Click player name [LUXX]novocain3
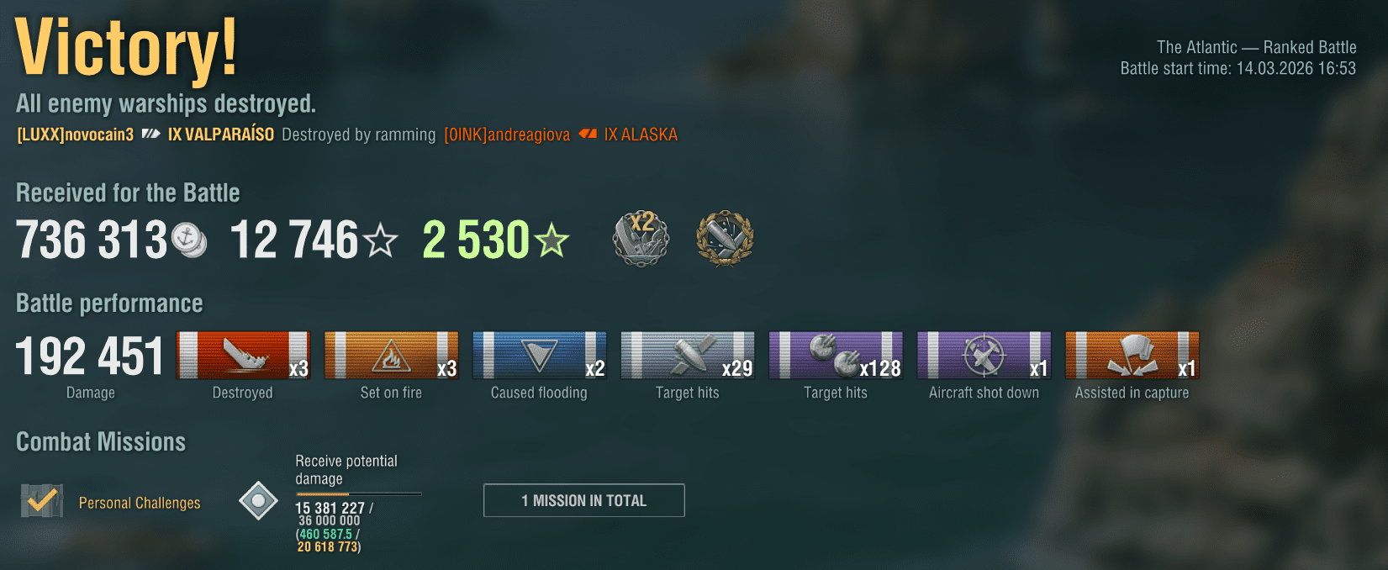This screenshot has width=1388, height=570. [76, 135]
